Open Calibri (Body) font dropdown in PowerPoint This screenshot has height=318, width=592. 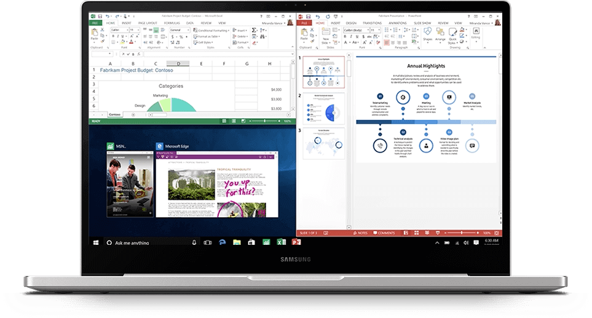(x=368, y=30)
